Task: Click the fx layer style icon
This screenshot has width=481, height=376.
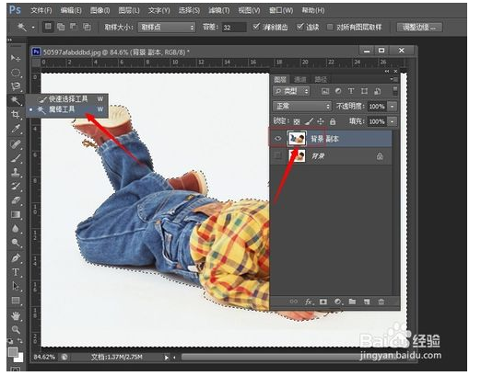Action: (x=309, y=302)
